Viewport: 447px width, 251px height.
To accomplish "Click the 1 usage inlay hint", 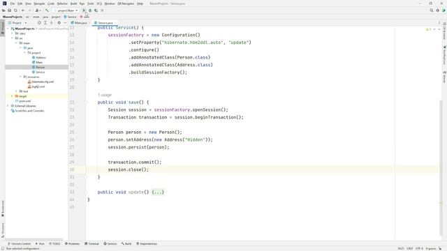I will 105,95.
